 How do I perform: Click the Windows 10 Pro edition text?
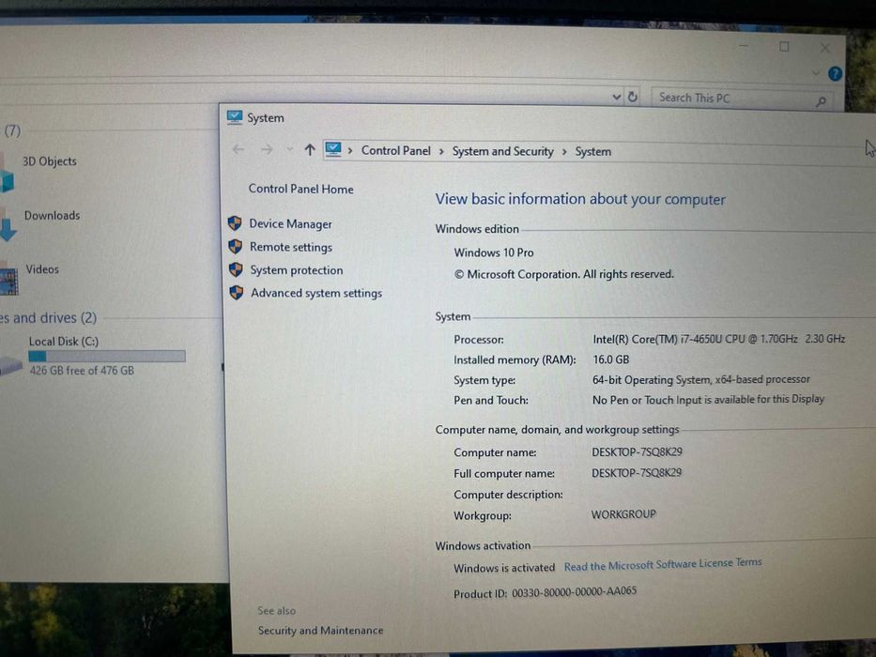coord(493,252)
